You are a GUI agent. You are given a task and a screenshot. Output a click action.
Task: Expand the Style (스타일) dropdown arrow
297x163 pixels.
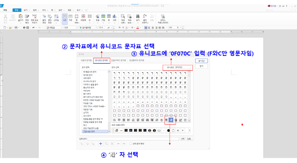56,23
